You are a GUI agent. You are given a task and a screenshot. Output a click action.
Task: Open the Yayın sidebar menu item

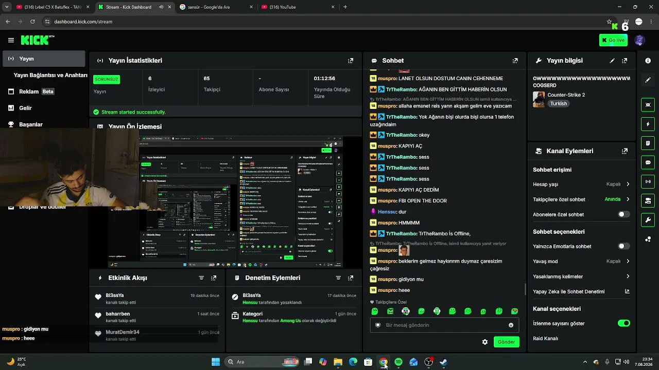point(44,59)
